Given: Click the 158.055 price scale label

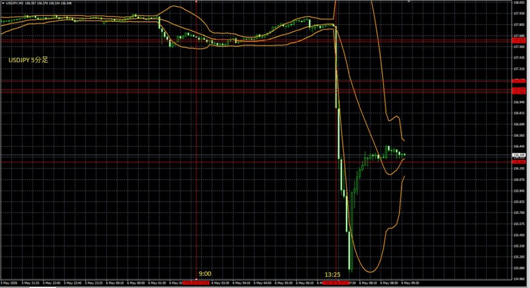Looking at the screenshot, I should point(519,3).
